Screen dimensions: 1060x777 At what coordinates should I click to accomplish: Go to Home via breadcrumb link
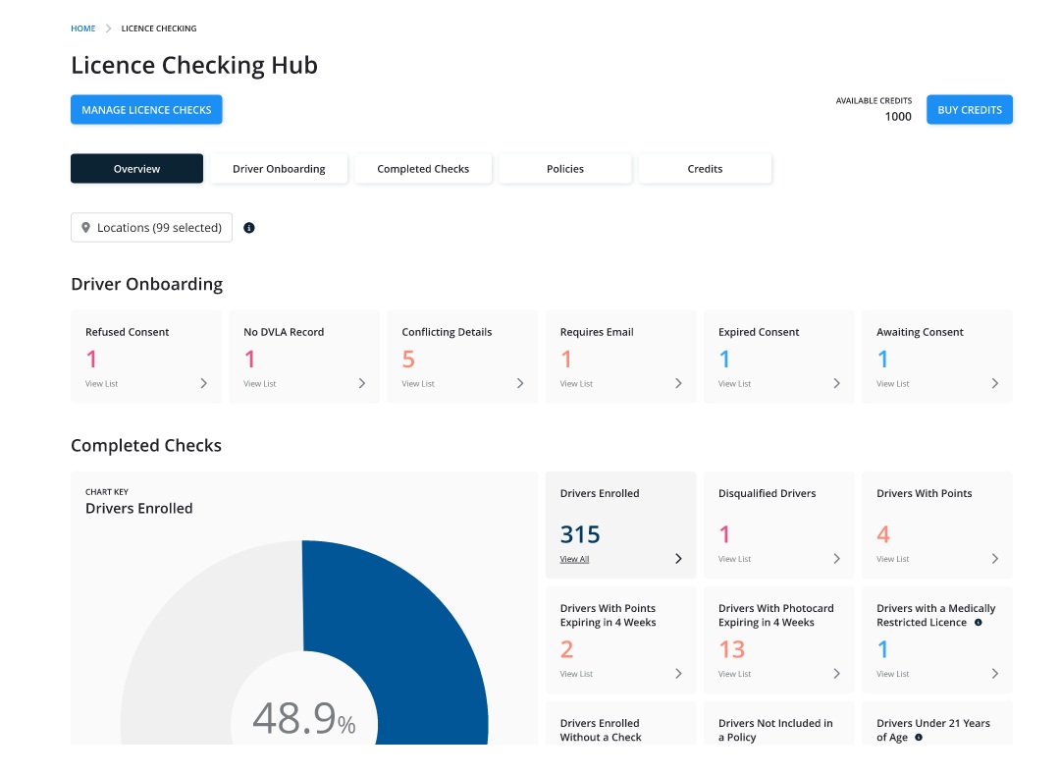(83, 28)
